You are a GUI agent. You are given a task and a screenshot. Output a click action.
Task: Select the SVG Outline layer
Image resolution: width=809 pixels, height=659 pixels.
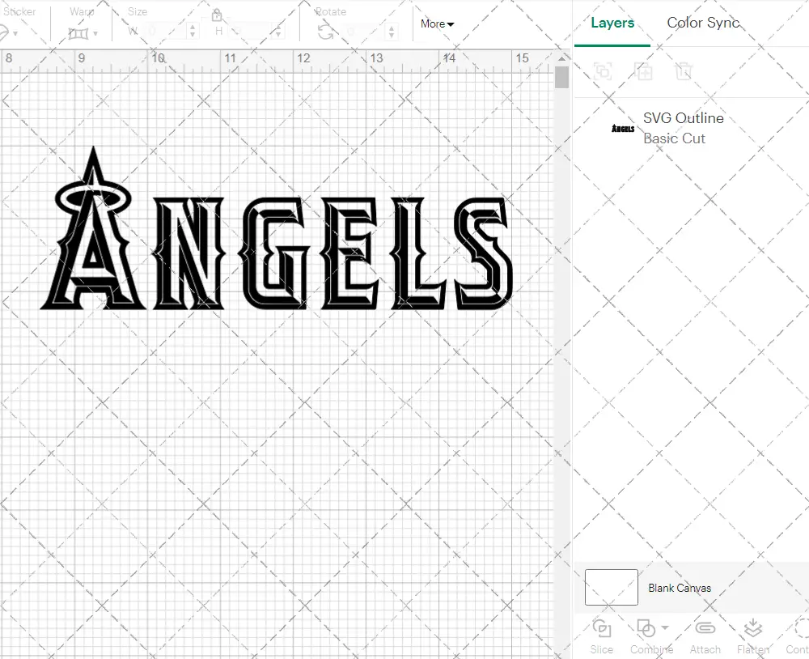point(684,128)
